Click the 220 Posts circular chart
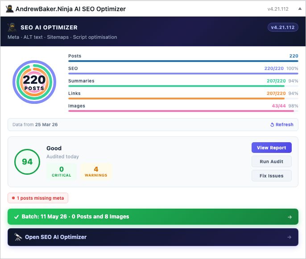The image size is (306, 259). [x=34, y=82]
